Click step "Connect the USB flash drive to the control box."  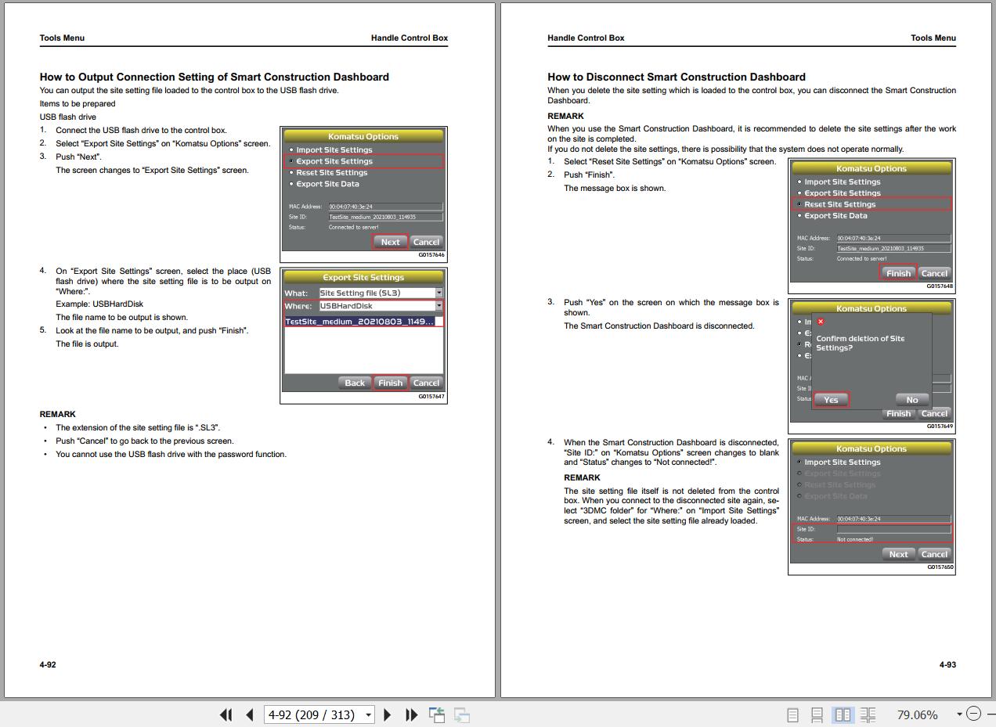pyautogui.click(x=141, y=130)
